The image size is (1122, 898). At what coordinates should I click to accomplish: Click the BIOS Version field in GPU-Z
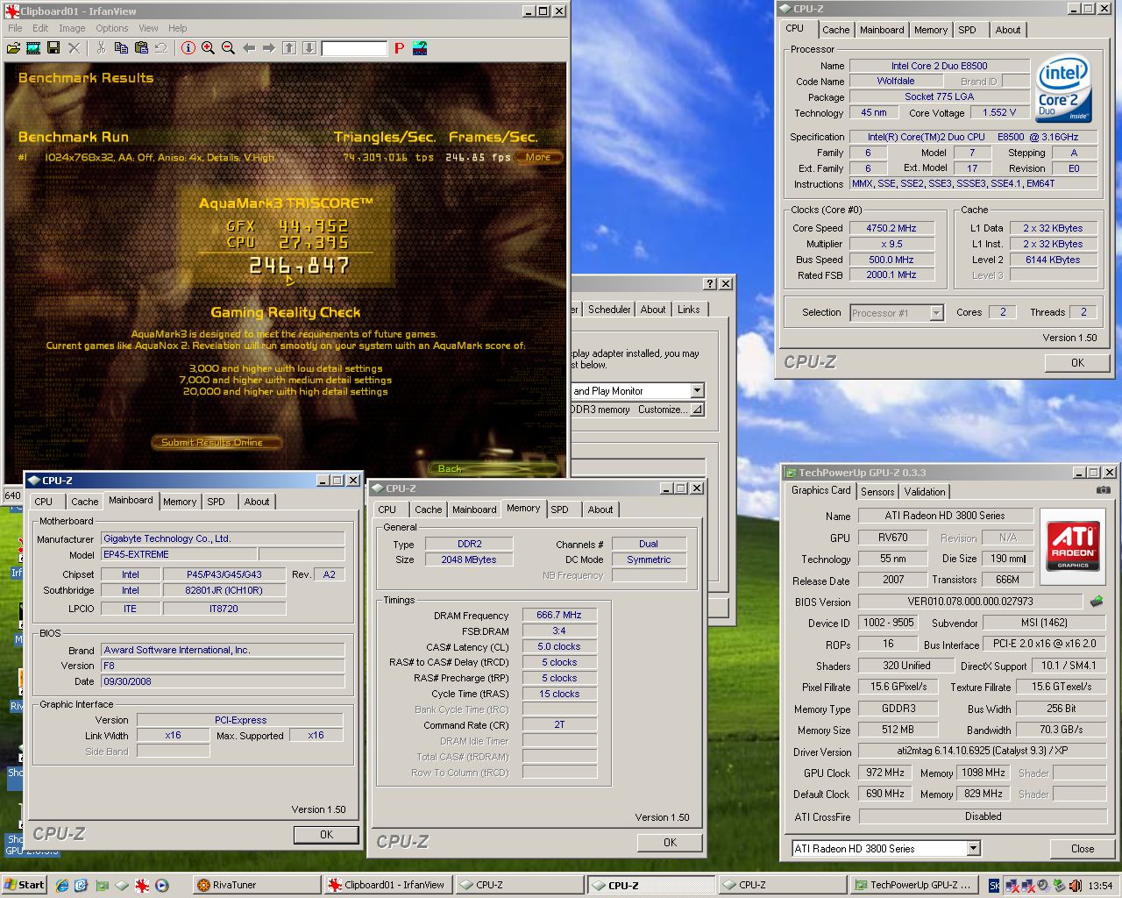970,602
